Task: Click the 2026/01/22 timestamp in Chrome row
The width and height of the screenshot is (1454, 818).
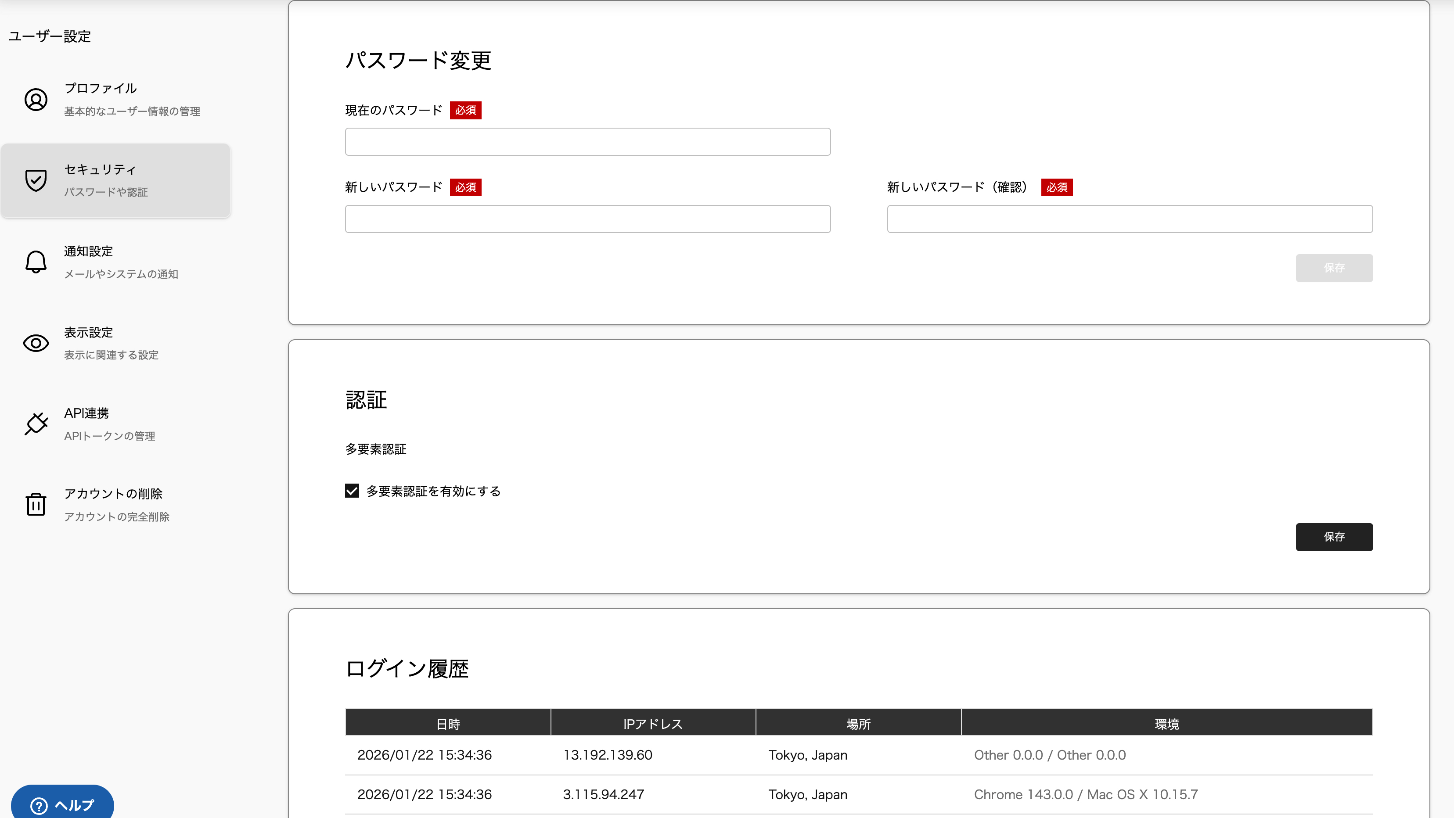Action: [425, 794]
